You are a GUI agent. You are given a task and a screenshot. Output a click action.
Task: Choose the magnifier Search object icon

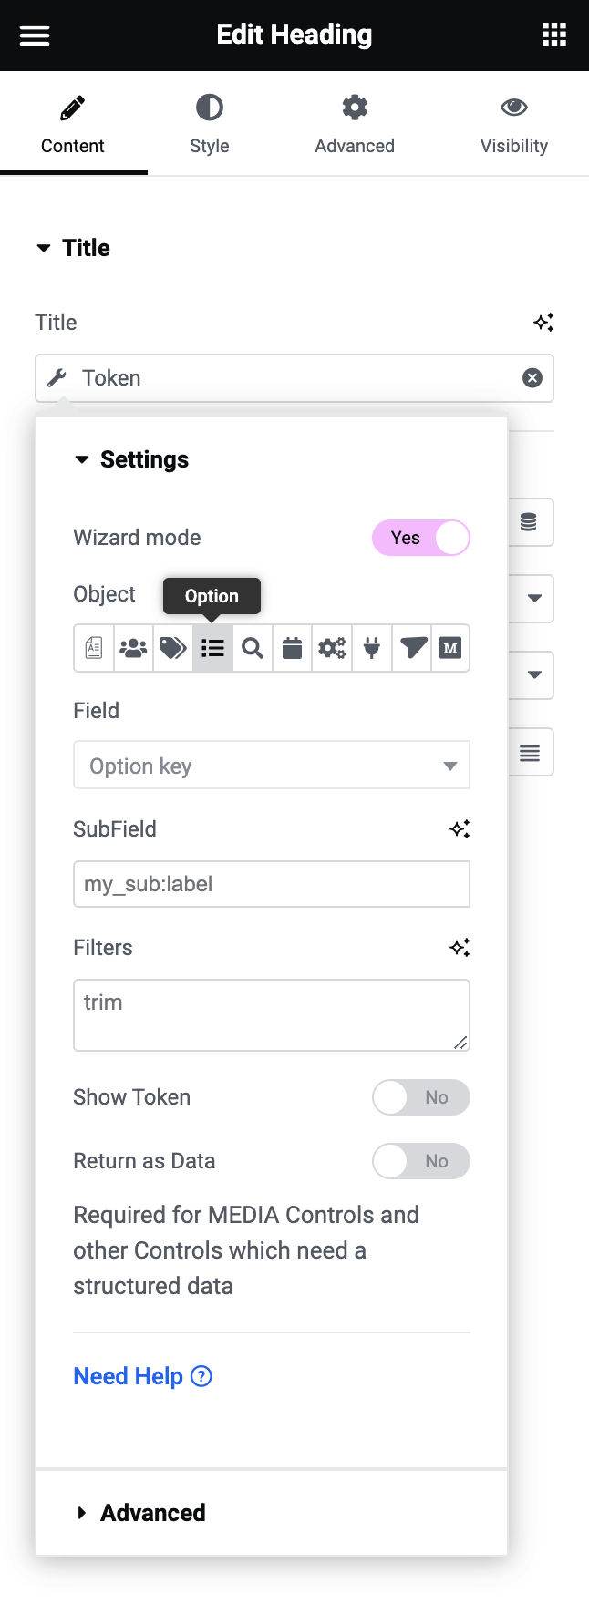coord(253,648)
